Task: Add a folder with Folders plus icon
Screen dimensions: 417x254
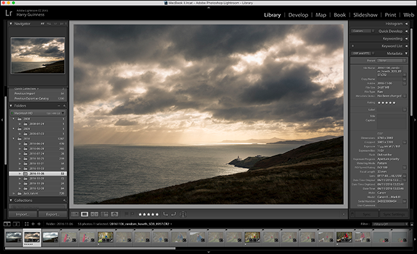Action: point(64,106)
